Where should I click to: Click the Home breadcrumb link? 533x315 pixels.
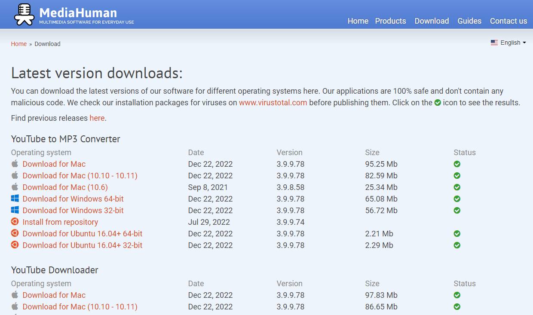(18, 43)
